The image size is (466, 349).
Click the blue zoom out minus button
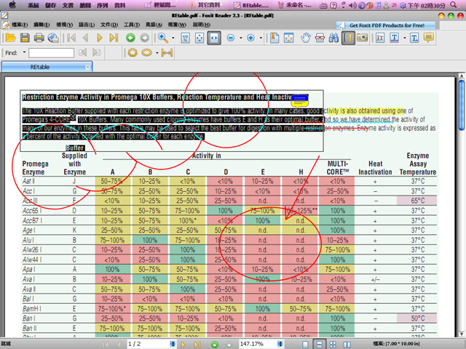coord(231,38)
